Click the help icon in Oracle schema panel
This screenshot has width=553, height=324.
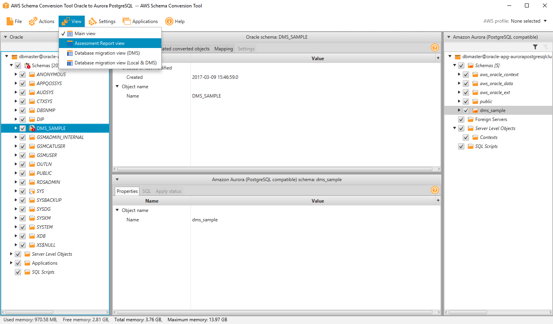tap(435, 48)
